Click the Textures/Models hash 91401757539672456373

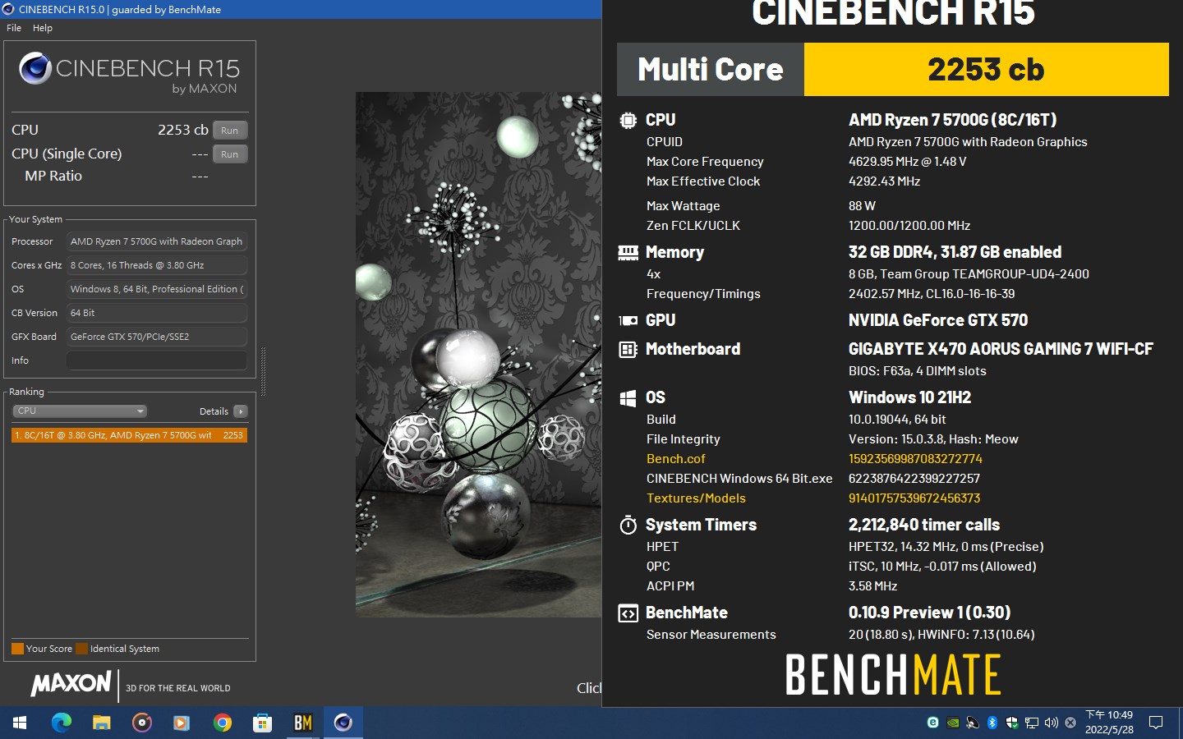914,498
